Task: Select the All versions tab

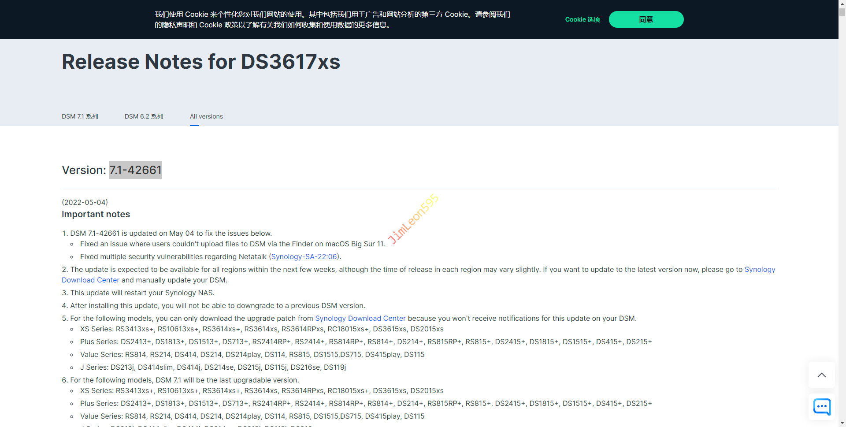Action: tap(206, 116)
